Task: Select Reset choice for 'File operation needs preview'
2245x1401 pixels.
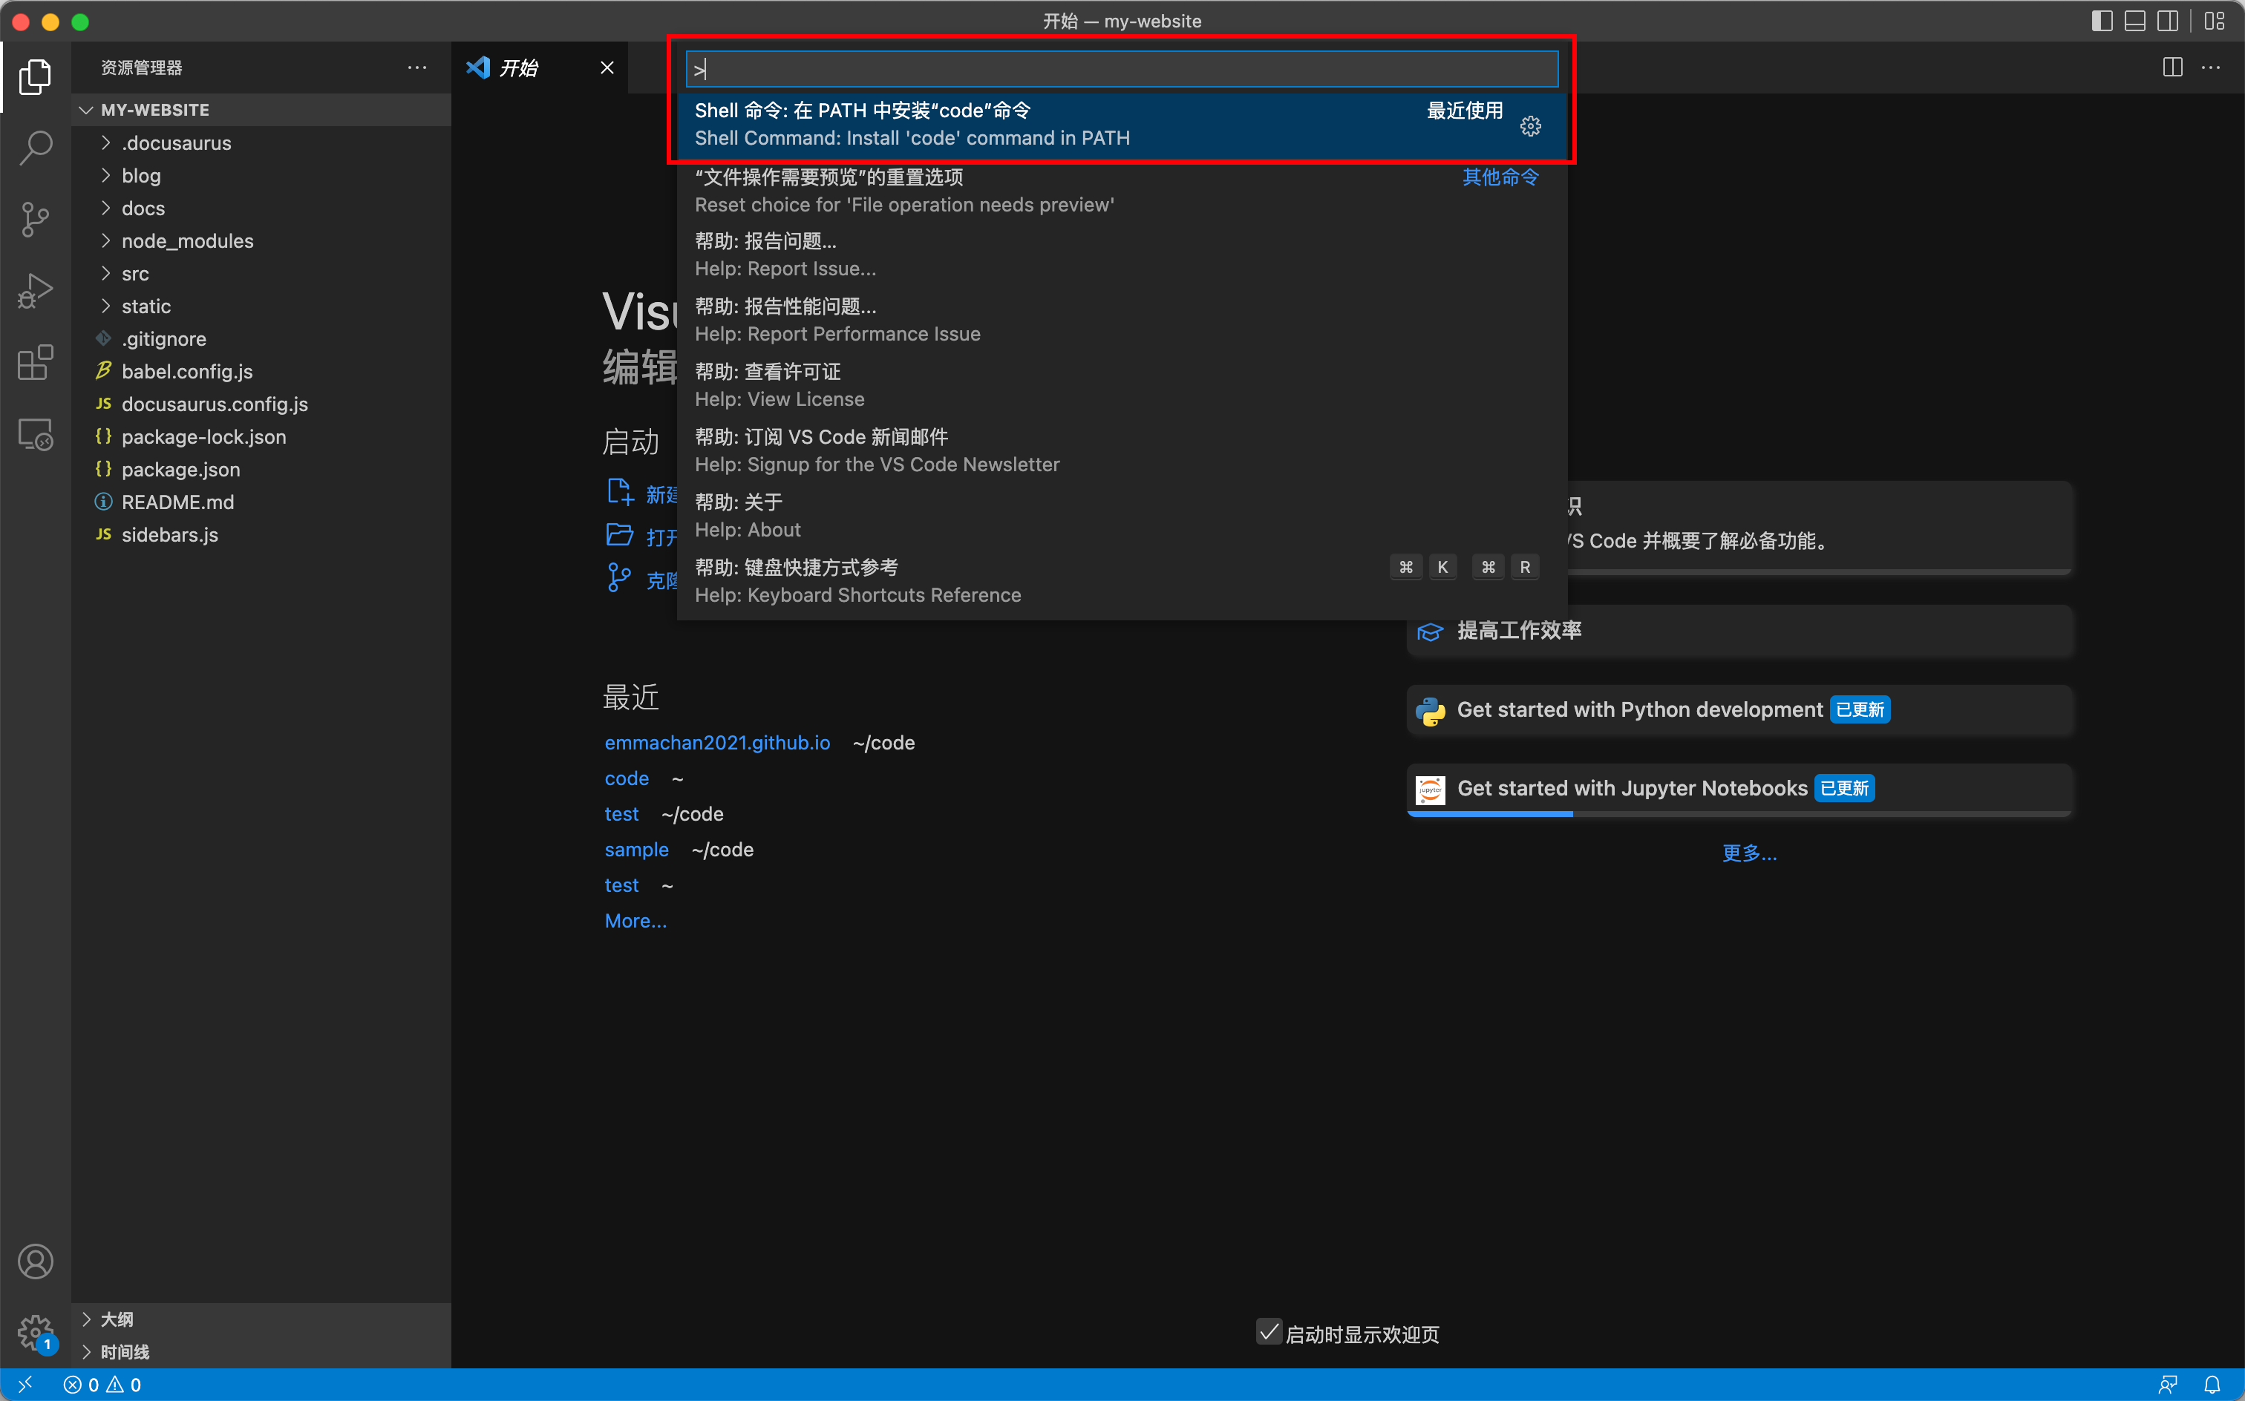Action: [x=1122, y=191]
